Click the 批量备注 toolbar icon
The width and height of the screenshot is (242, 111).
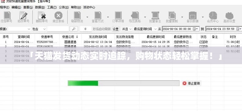(155, 16)
